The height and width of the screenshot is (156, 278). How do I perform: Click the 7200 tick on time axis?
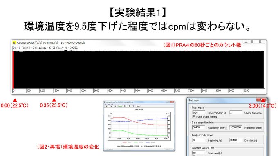[x=177, y=91]
